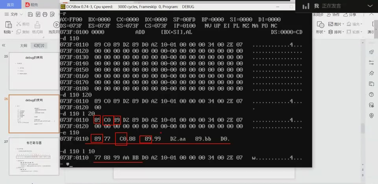Screen dimensions: 378x184
Task: Expand the 粘贴 paste dropdown arrow
Action: tap(13, 32)
